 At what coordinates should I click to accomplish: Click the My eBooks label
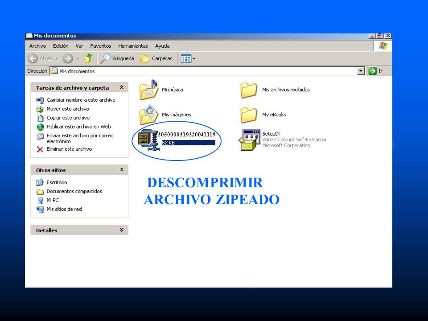click(274, 115)
